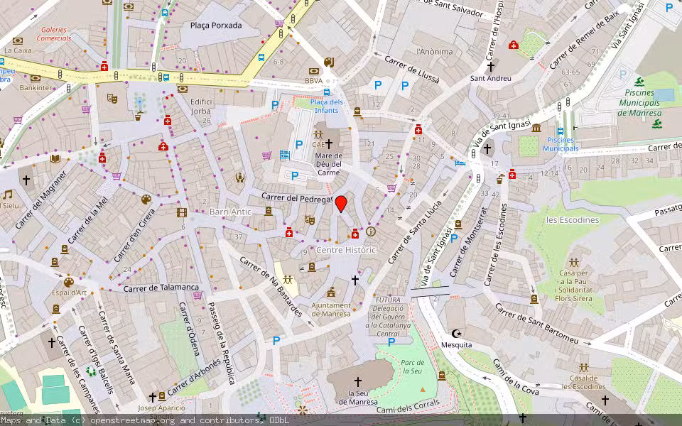Click the first-aid icon near Carrer de l'Hospi
The image size is (682, 426).
(514, 45)
